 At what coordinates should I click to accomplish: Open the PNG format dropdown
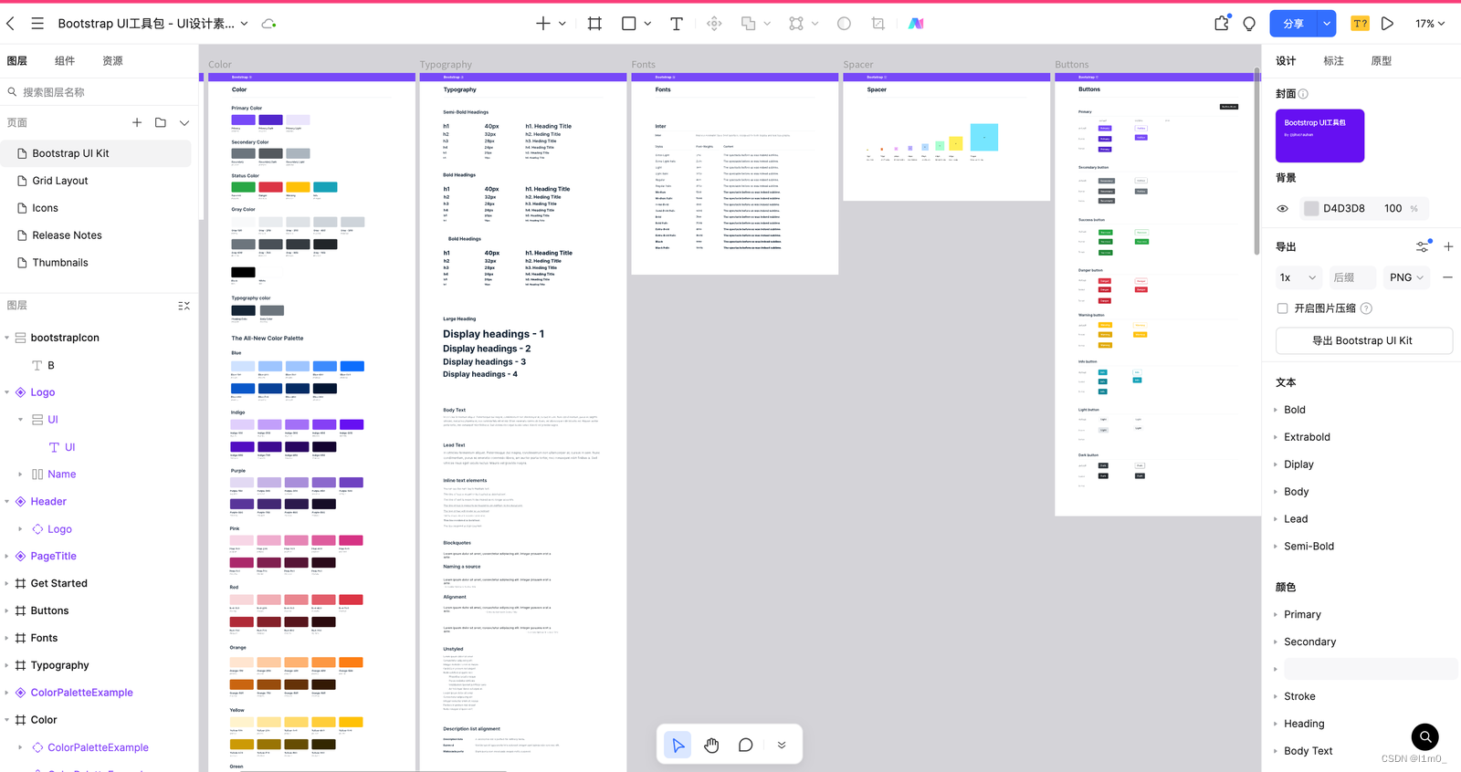(1406, 277)
